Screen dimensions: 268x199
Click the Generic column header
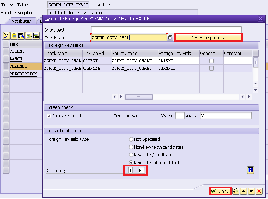[x=211, y=54]
